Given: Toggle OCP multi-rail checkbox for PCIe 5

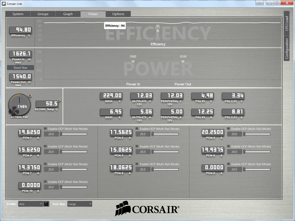Looking at the screenshot, I should (137, 146).
